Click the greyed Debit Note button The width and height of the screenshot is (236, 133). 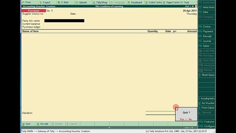coord(206,61)
